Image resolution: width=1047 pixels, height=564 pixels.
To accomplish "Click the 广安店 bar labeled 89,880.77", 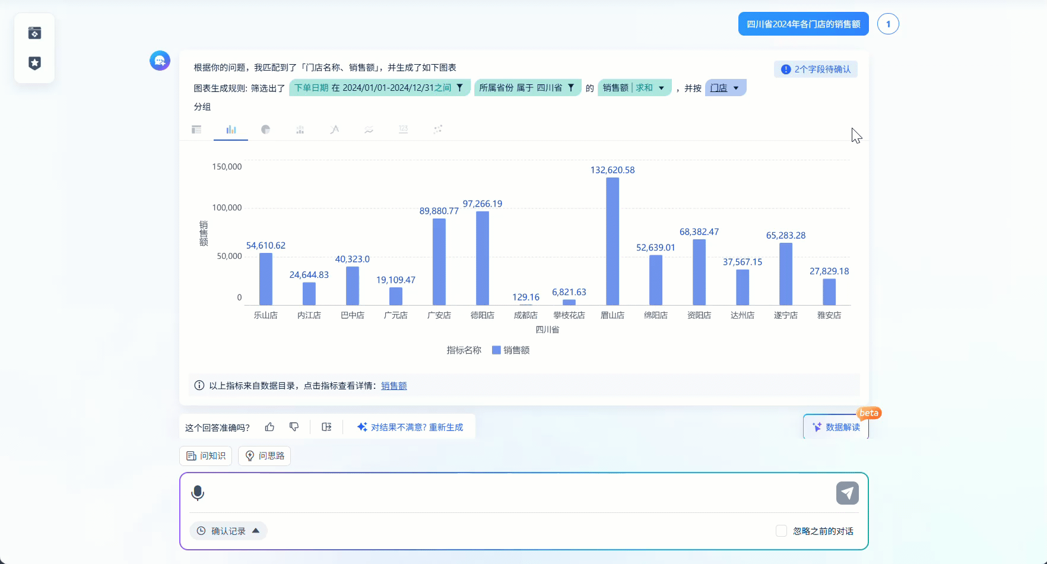I will [439, 262].
